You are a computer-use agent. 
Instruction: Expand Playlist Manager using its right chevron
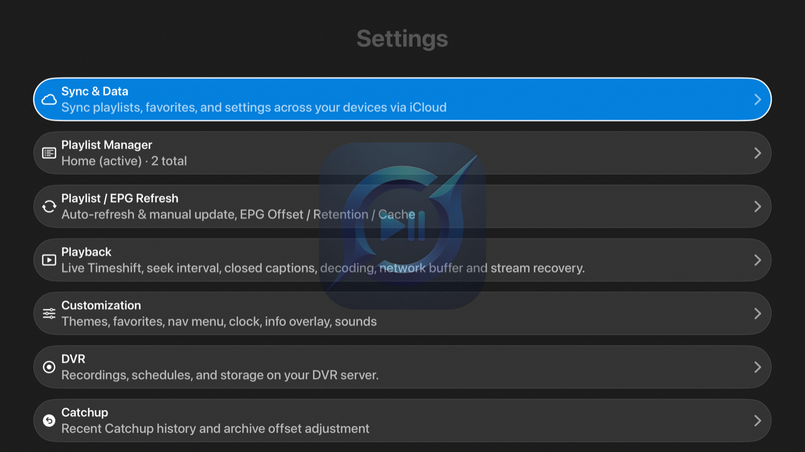point(757,153)
